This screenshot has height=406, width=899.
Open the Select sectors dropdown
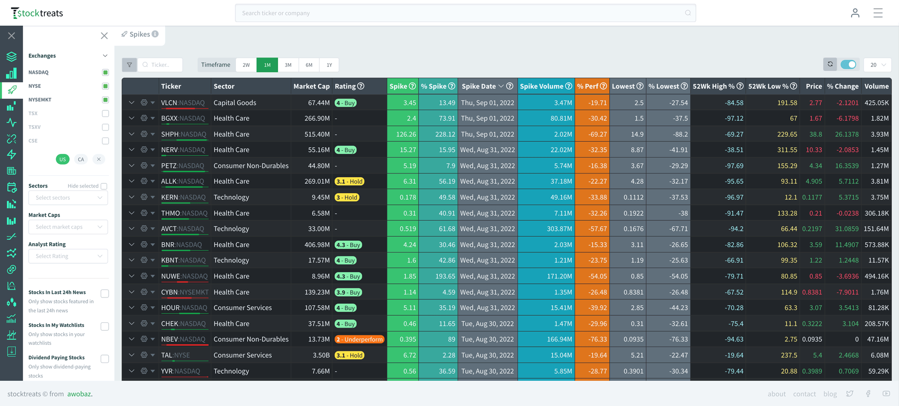pos(68,198)
